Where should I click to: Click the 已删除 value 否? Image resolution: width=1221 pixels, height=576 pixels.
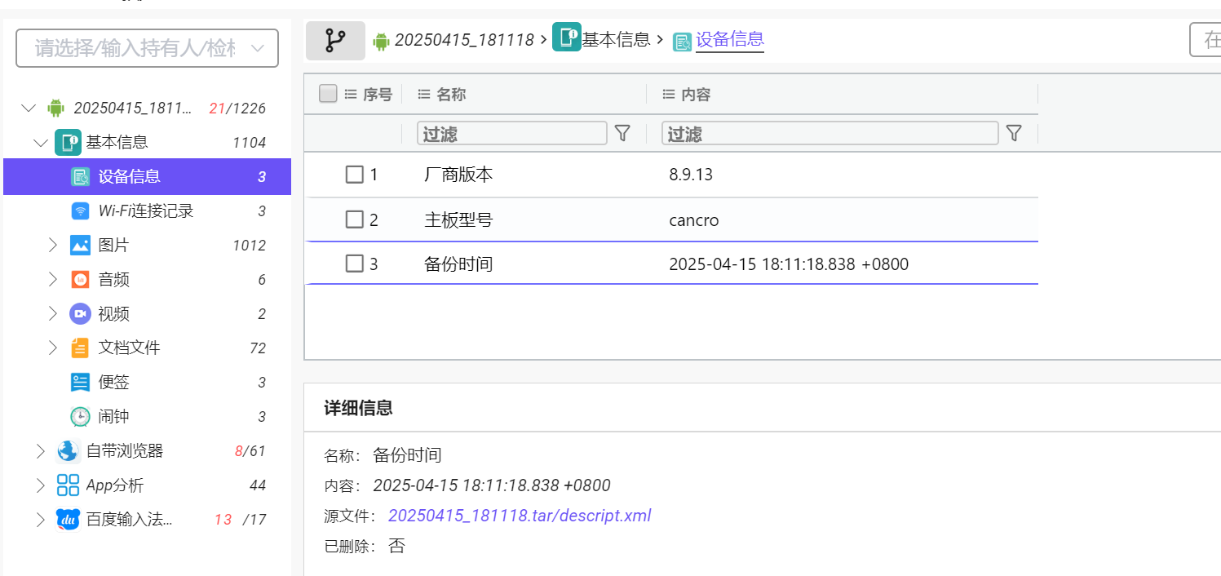[x=396, y=547]
